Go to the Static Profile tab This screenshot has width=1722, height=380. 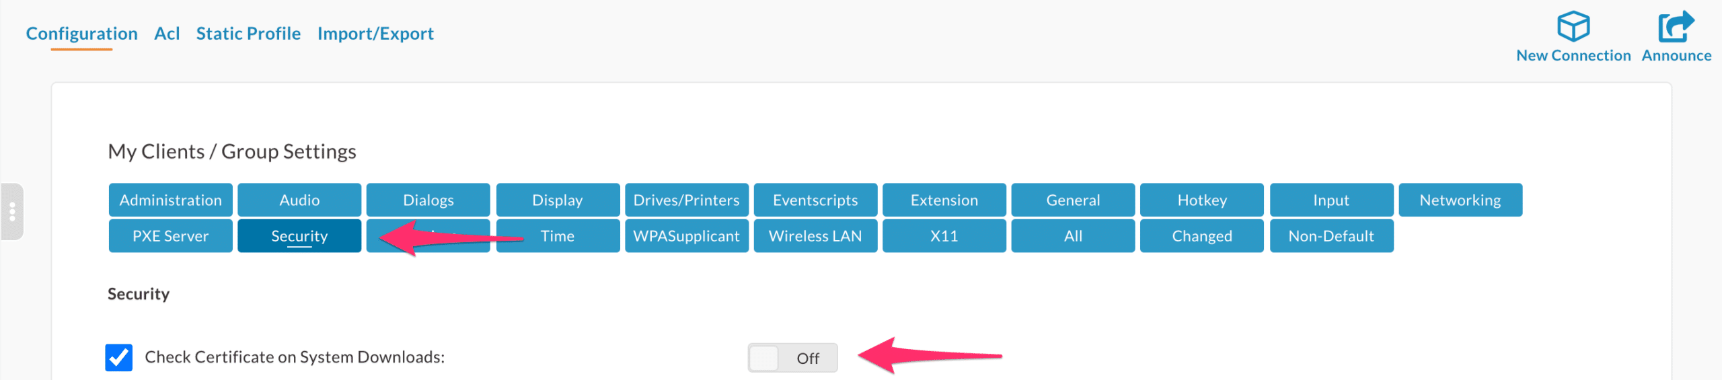248,34
